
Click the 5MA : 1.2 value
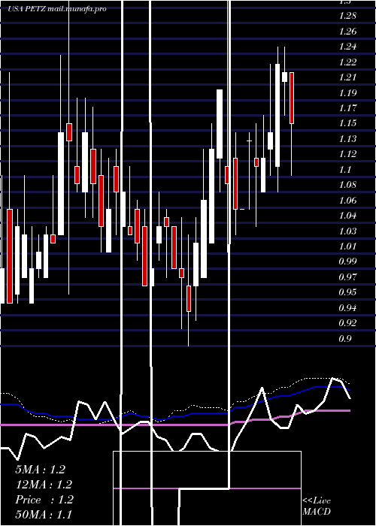[x=41, y=470]
